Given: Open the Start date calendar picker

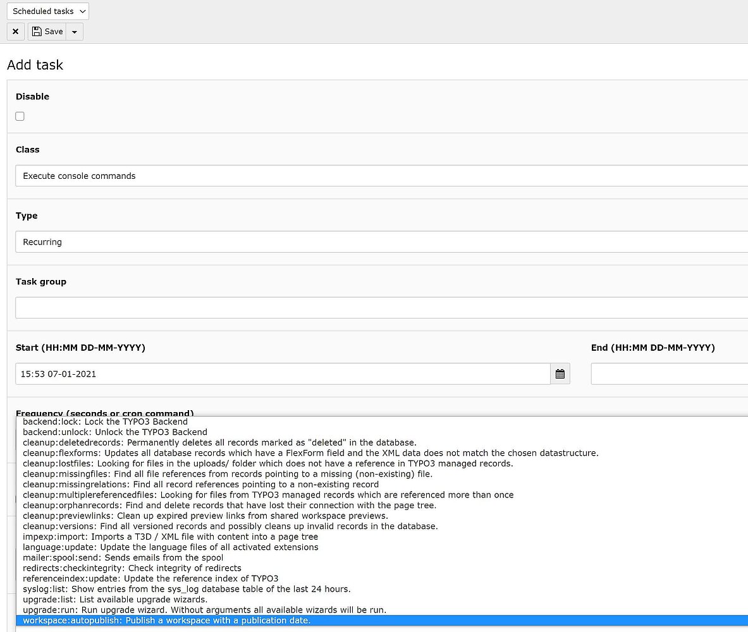Looking at the screenshot, I should 560,374.
